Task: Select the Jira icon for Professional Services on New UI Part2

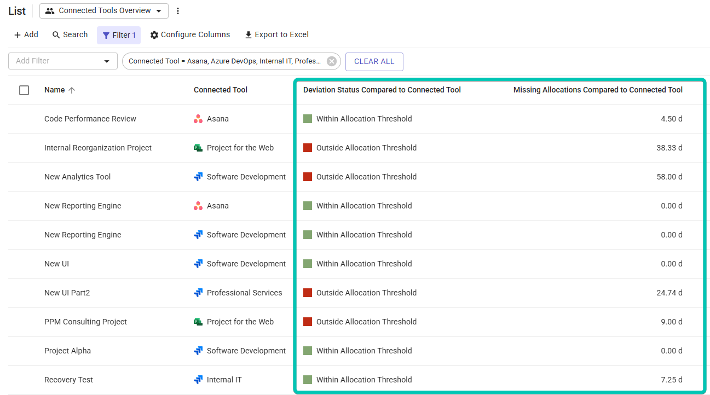Action: pyautogui.click(x=199, y=293)
